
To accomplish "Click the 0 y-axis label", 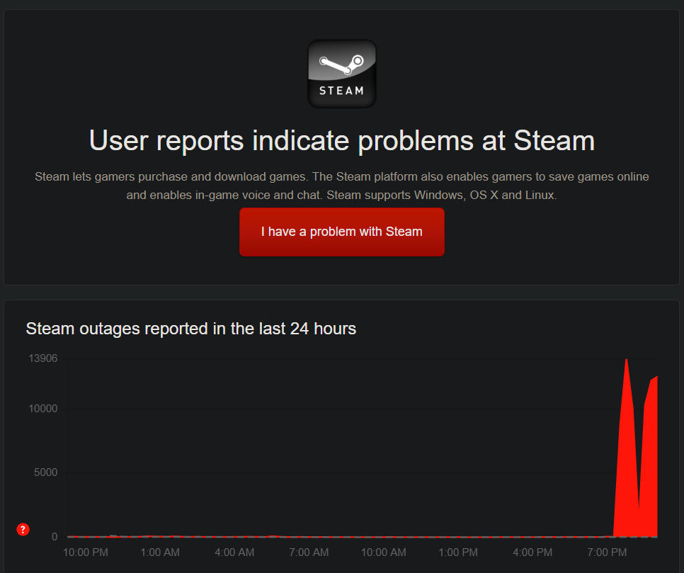I will [x=55, y=536].
